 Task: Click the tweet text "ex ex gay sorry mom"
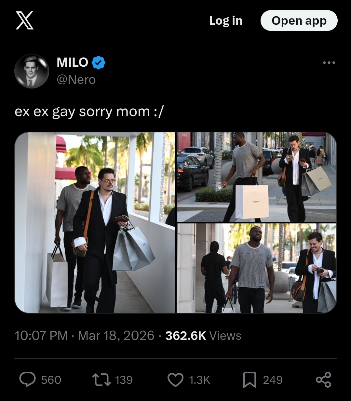(89, 112)
